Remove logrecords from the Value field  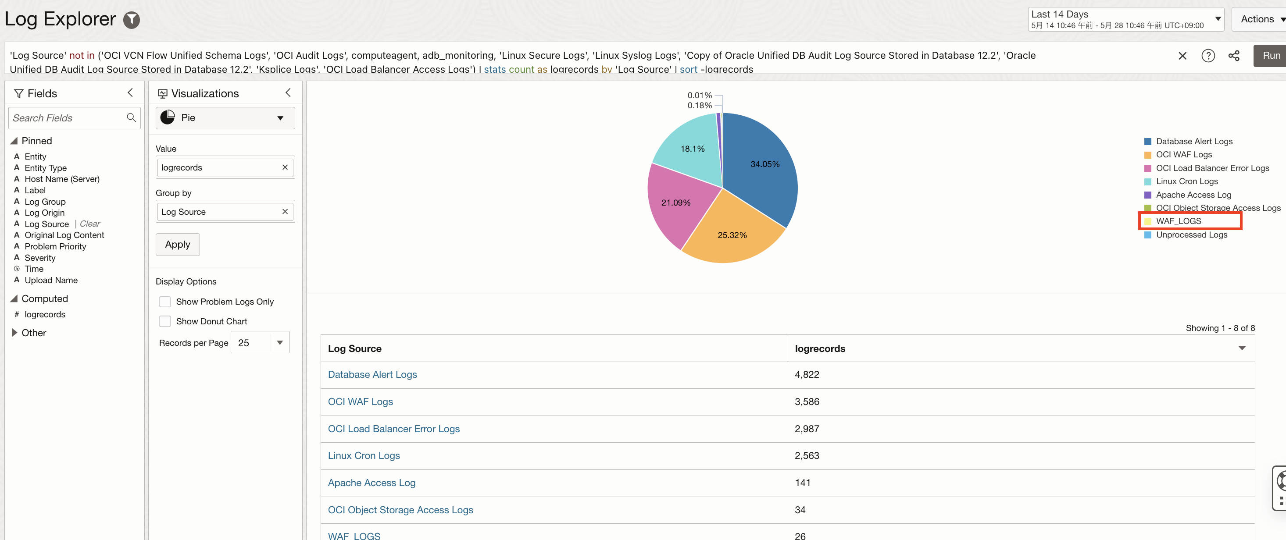click(285, 168)
